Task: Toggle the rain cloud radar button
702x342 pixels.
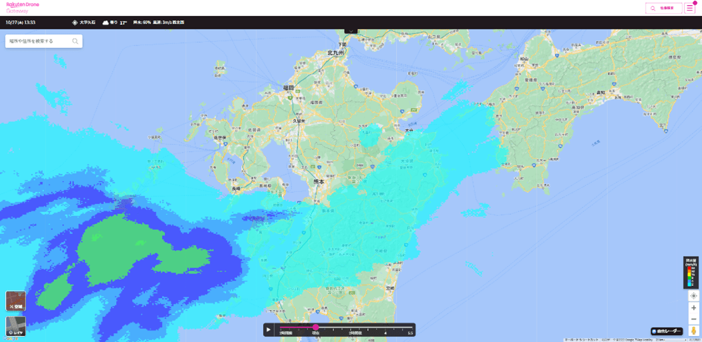Action: [667, 331]
